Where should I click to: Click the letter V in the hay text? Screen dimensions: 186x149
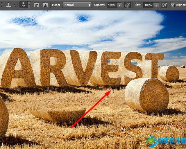pyautogui.click(x=80, y=67)
